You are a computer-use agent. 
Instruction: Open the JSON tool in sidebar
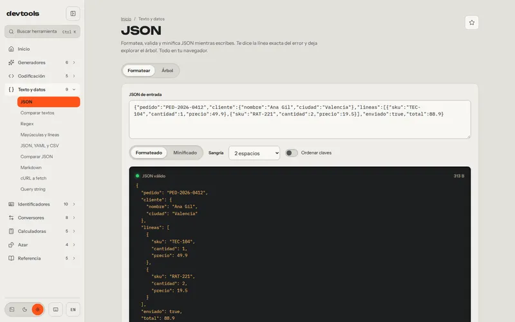(x=49, y=102)
